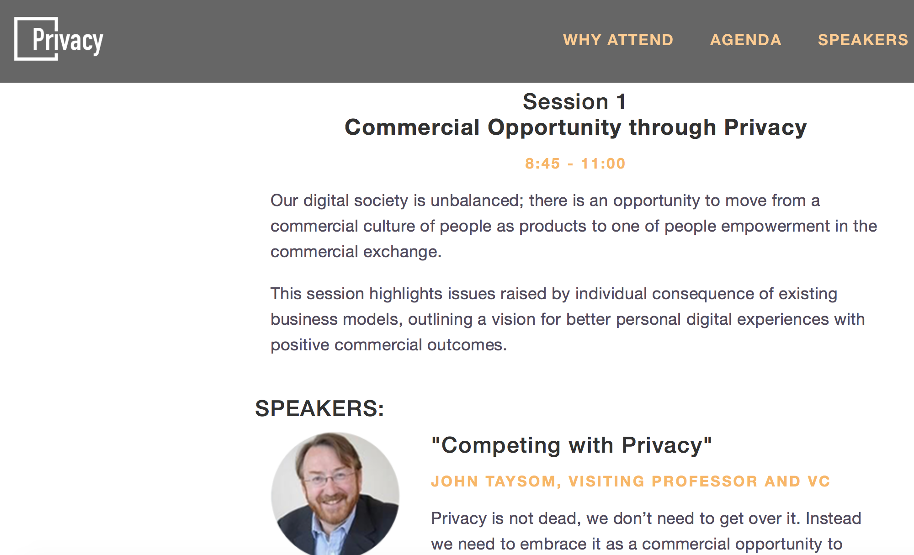This screenshot has width=914, height=555.
Task: Click the line starting 'business models, outlining a vision'
Action: (x=568, y=319)
